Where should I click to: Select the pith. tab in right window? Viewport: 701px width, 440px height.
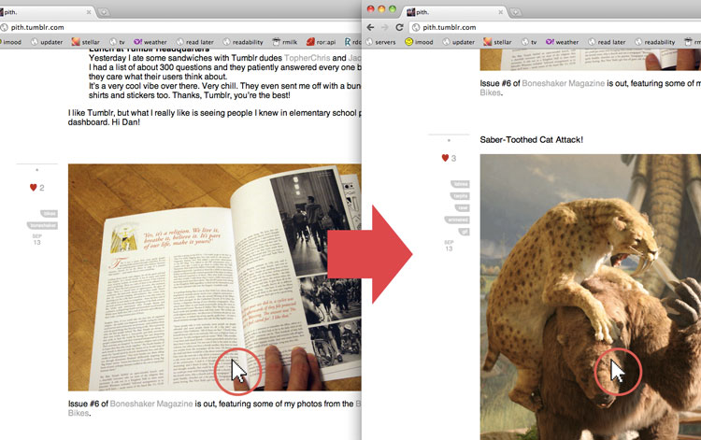tap(455, 12)
